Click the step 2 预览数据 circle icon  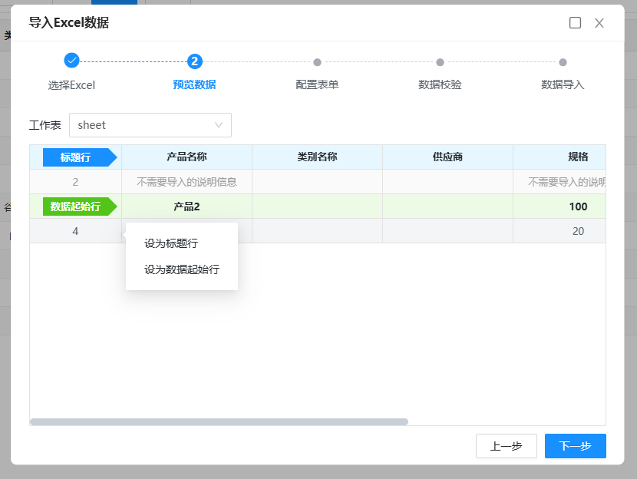click(195, 61)
